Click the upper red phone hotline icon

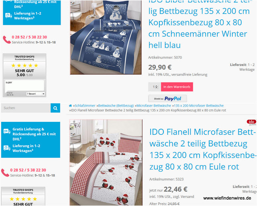coord(7,40)
